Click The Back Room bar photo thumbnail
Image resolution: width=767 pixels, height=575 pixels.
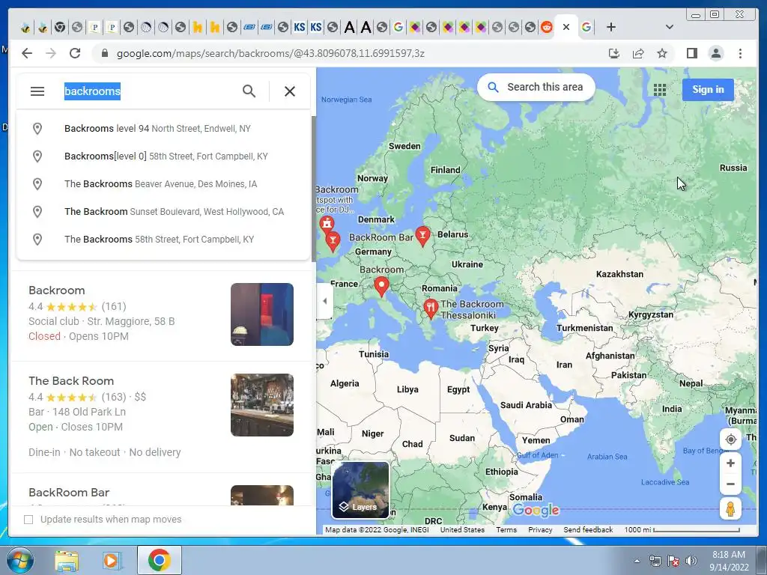click(262, 405)
